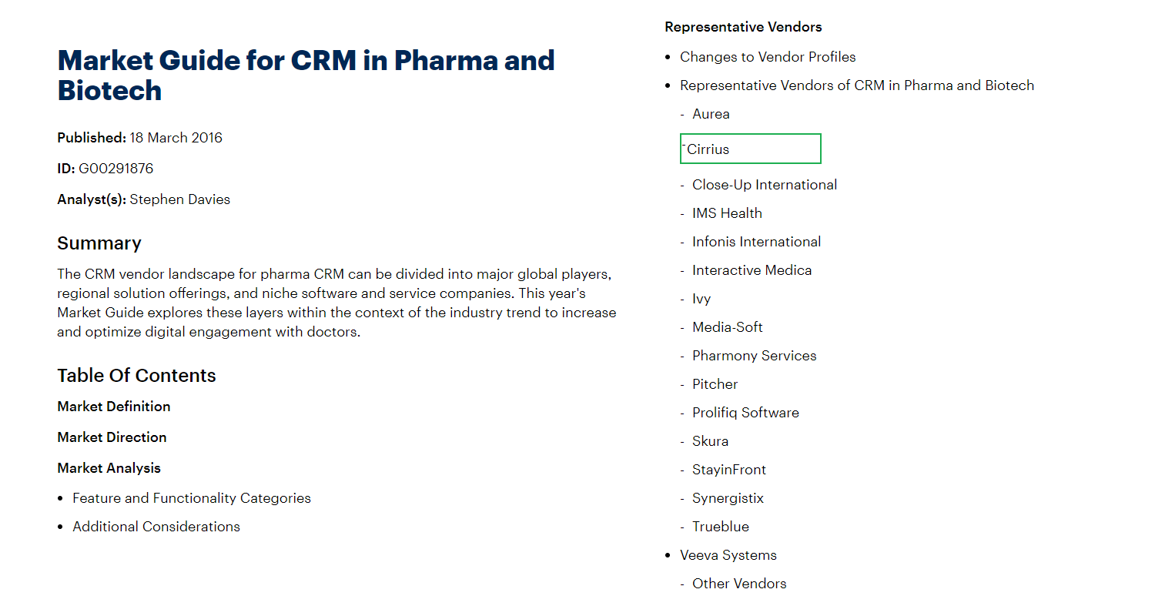Select Additional Considerations in contents
Image resolution: width=1155 pixels, height=616 pixels.
pyautogui.click(x=156, y=527)
